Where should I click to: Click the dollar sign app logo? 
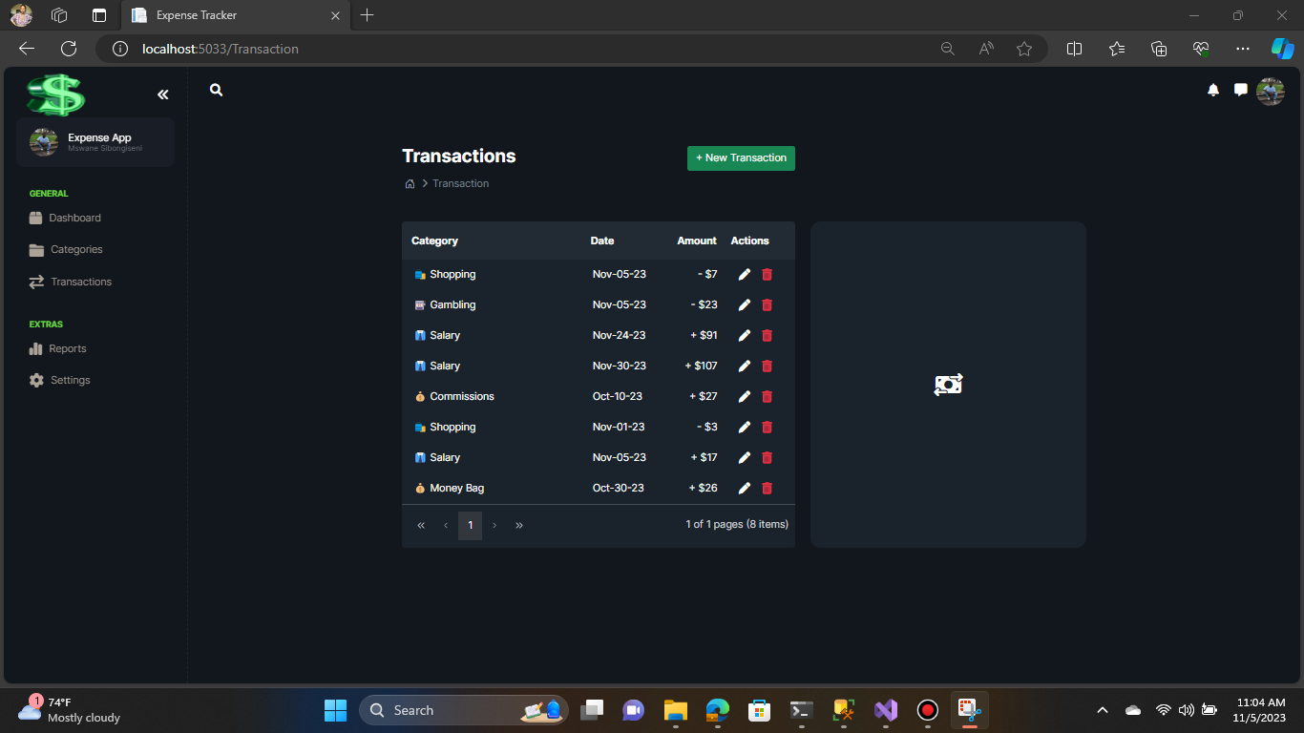pos(55,94)
